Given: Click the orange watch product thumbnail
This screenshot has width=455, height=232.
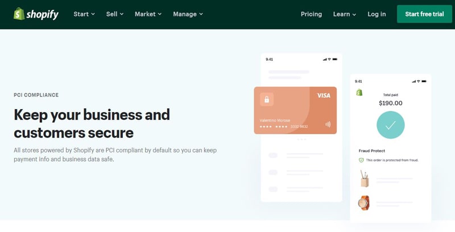Looking at the screenshot, I should [x=364, y=202].
